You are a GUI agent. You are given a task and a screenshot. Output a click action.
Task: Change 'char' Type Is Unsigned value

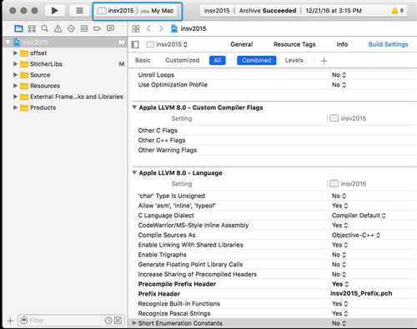click(339, 196)
